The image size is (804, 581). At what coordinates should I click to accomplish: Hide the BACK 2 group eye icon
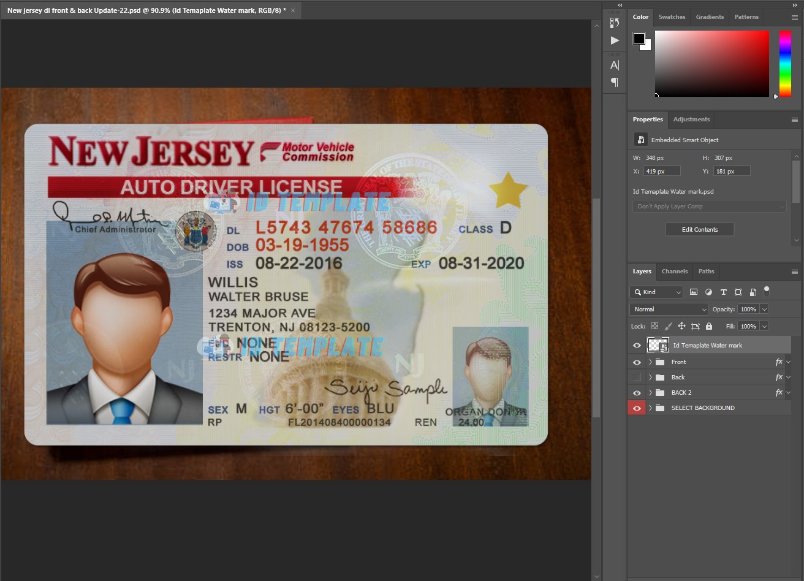pos(637,393)
